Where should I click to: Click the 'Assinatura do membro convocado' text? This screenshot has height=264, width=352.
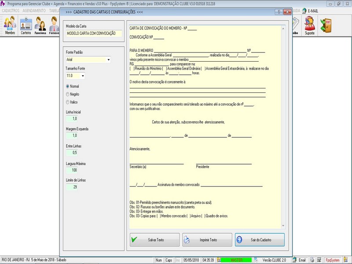pyautogui.click(x=179, y=185)
